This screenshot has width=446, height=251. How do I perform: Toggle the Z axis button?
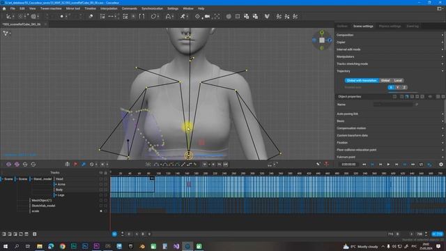pos(404,87)
